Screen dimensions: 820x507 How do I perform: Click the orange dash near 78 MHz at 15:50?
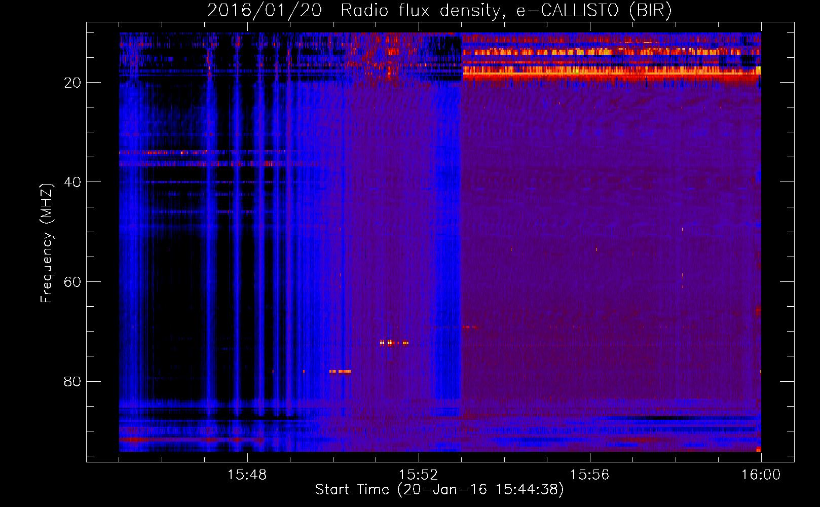(x=340, y=372)
